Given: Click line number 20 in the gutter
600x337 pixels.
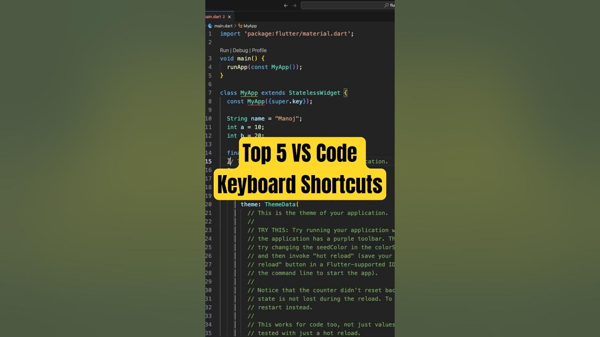Looking at the screenshot, I should coord(209,204).
